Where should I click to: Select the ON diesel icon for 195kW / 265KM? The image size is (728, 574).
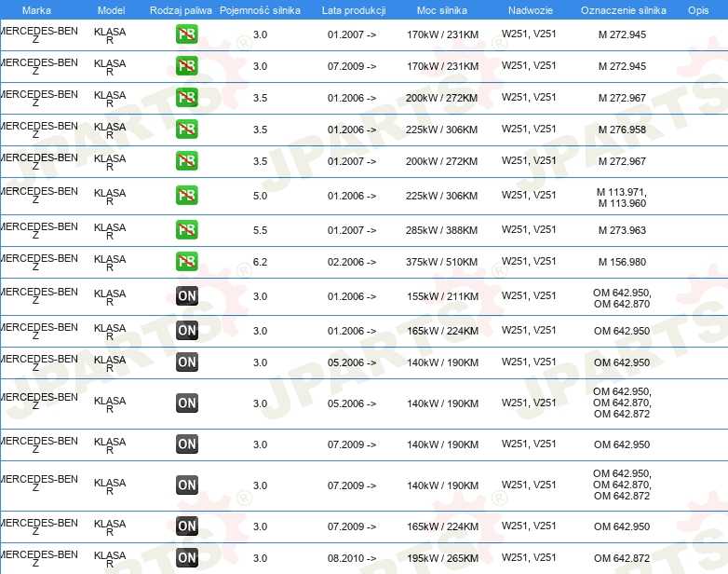point(187,558)
